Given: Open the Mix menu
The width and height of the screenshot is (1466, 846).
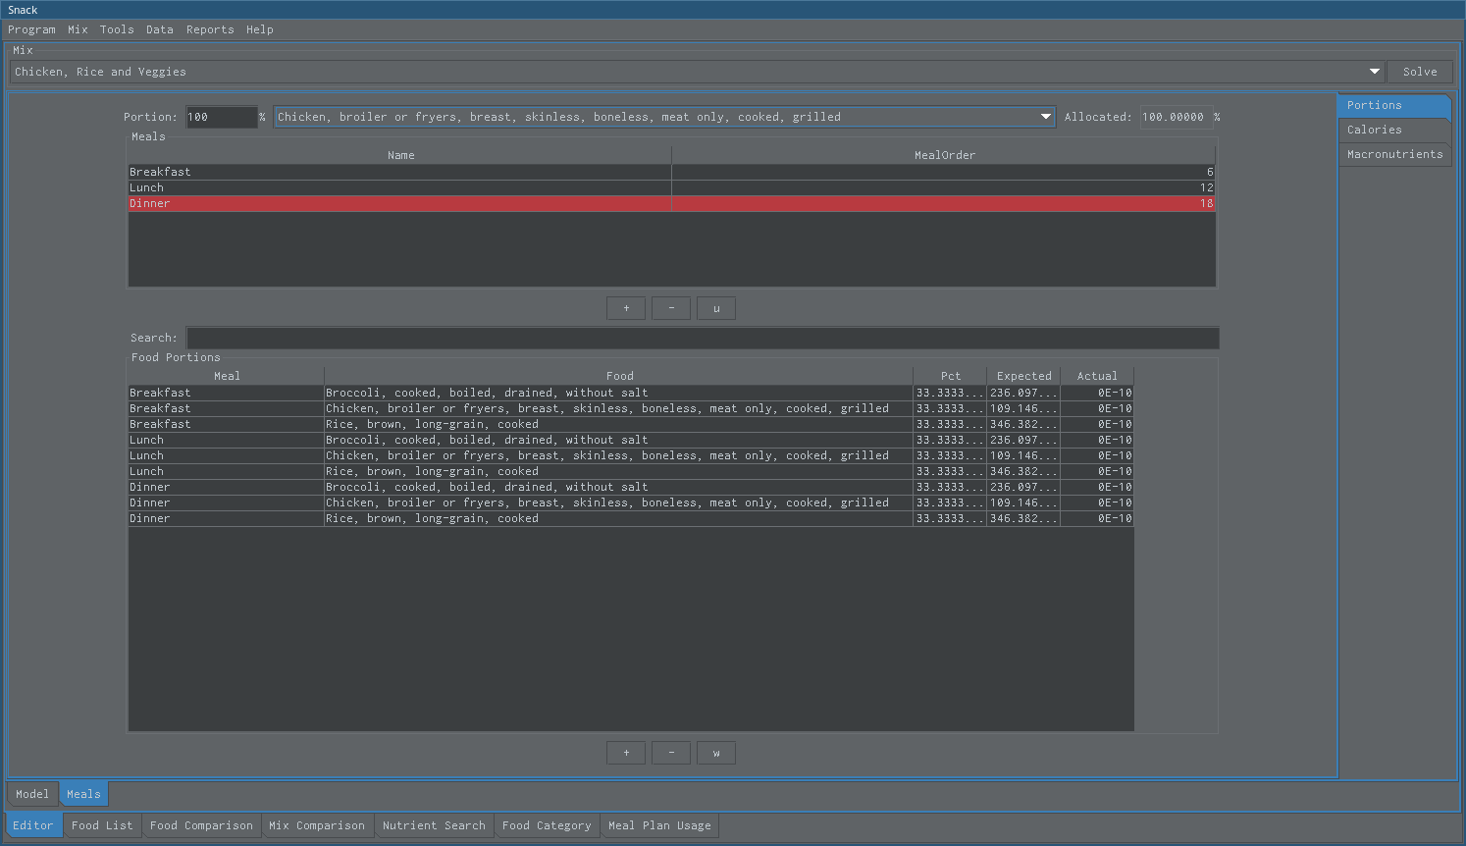Looking at the screenshot, I should (78, 29).
